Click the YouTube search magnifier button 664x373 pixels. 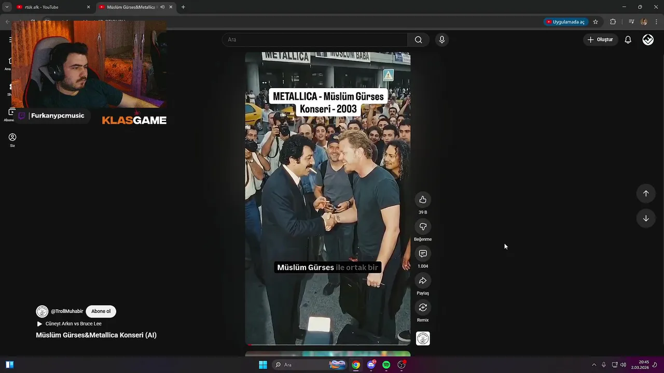(418, 40)
